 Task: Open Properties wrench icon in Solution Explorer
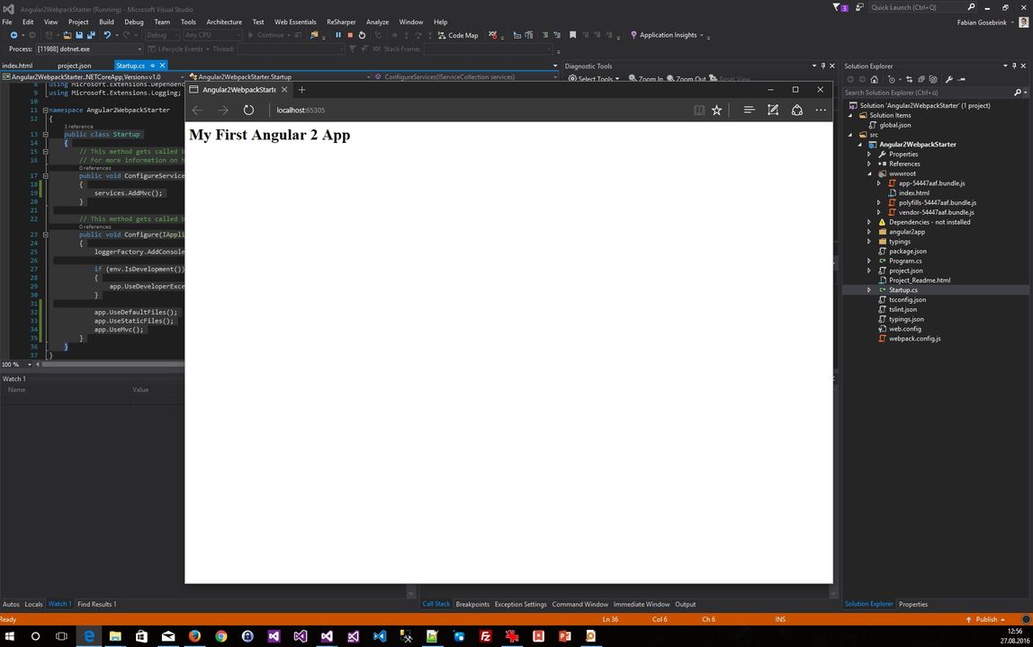(949, 79)
